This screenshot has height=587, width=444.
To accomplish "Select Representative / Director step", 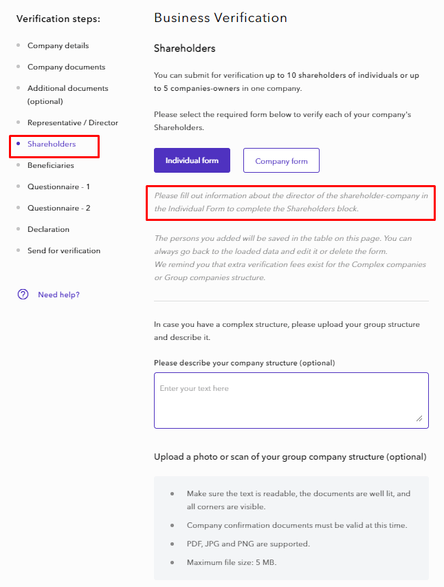I will (x=72, y=122).
